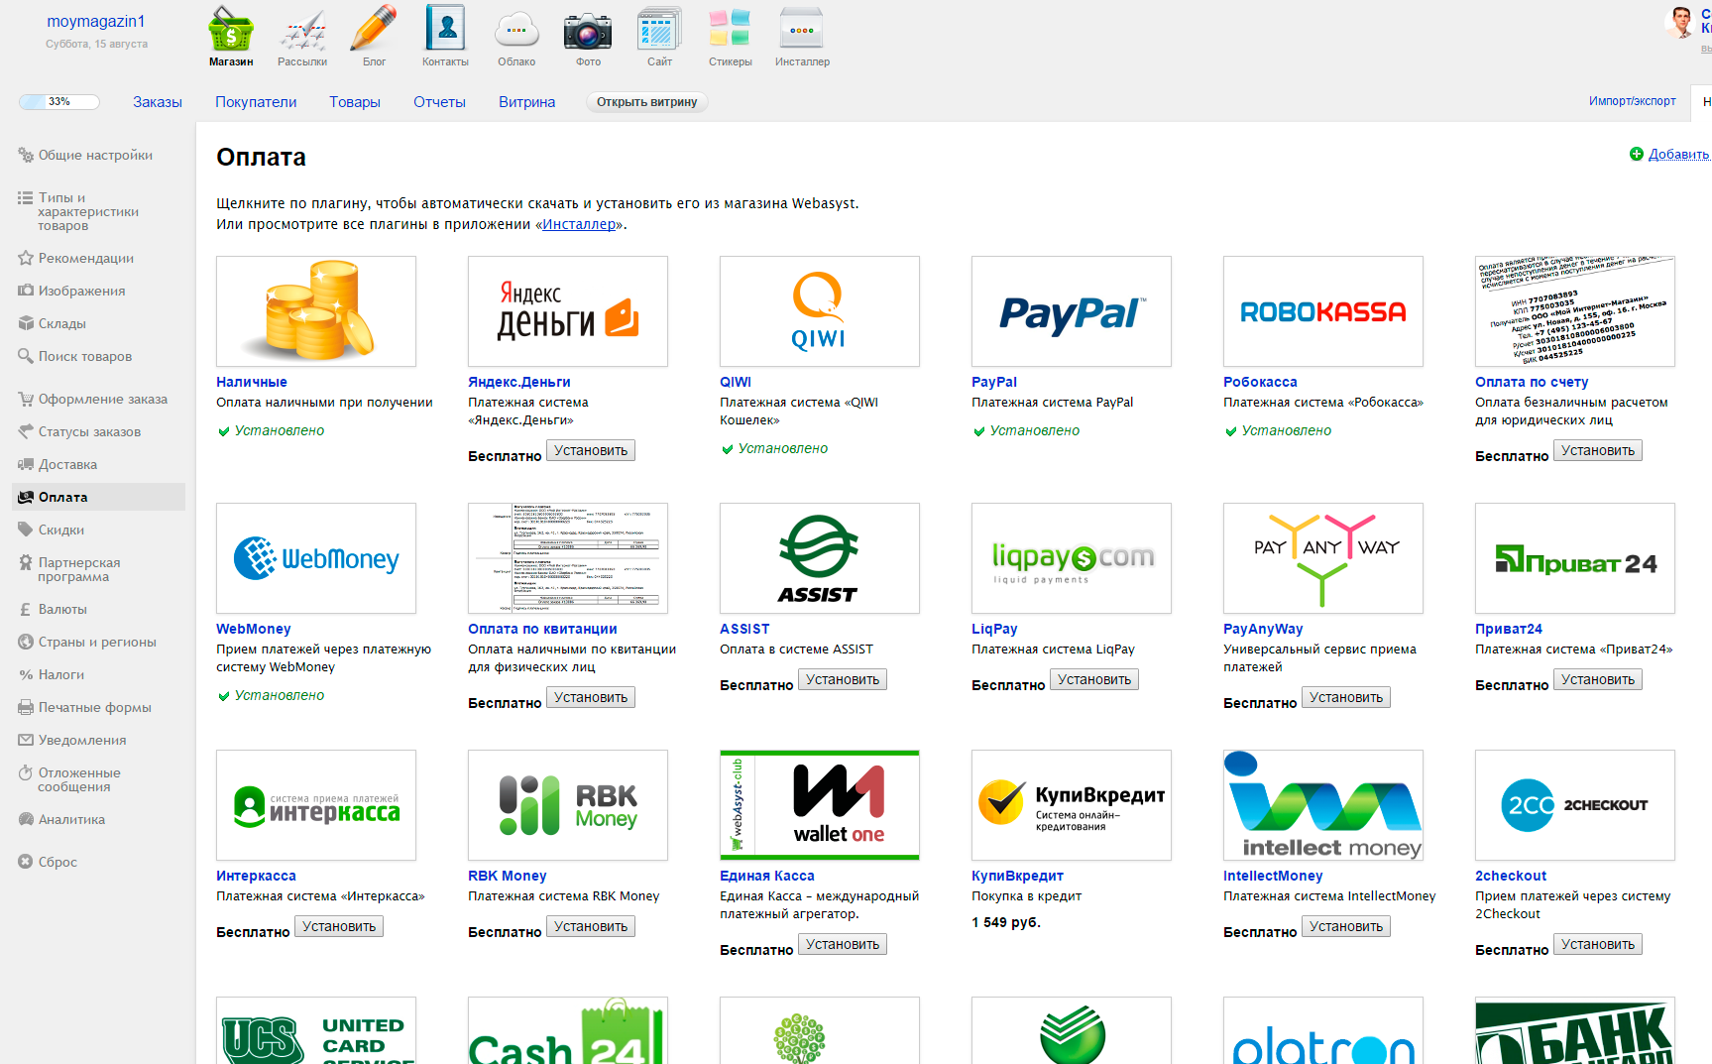The width and height of the screenshot is (1712, 1064).
Task: Open the Фото camera icon
Action: pyautogui.click(x=588, y=37)
